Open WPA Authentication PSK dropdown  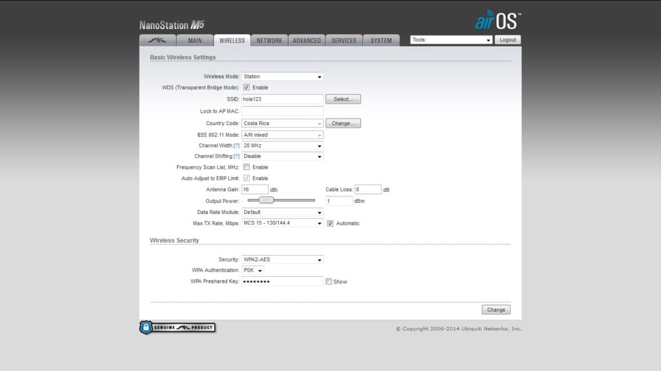click(x=253, y=270)
